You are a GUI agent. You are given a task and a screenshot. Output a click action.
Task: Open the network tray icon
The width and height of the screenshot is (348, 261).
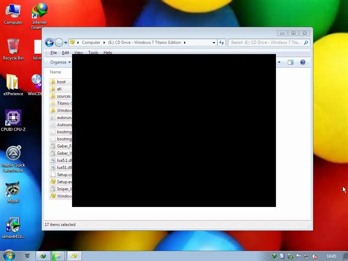pyautogui.click(x=307, y=256)
